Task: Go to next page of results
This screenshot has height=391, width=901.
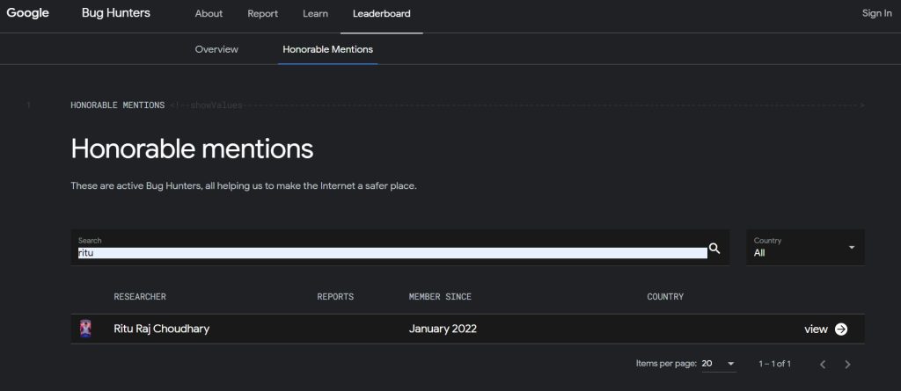Action: tap(847, 364)
